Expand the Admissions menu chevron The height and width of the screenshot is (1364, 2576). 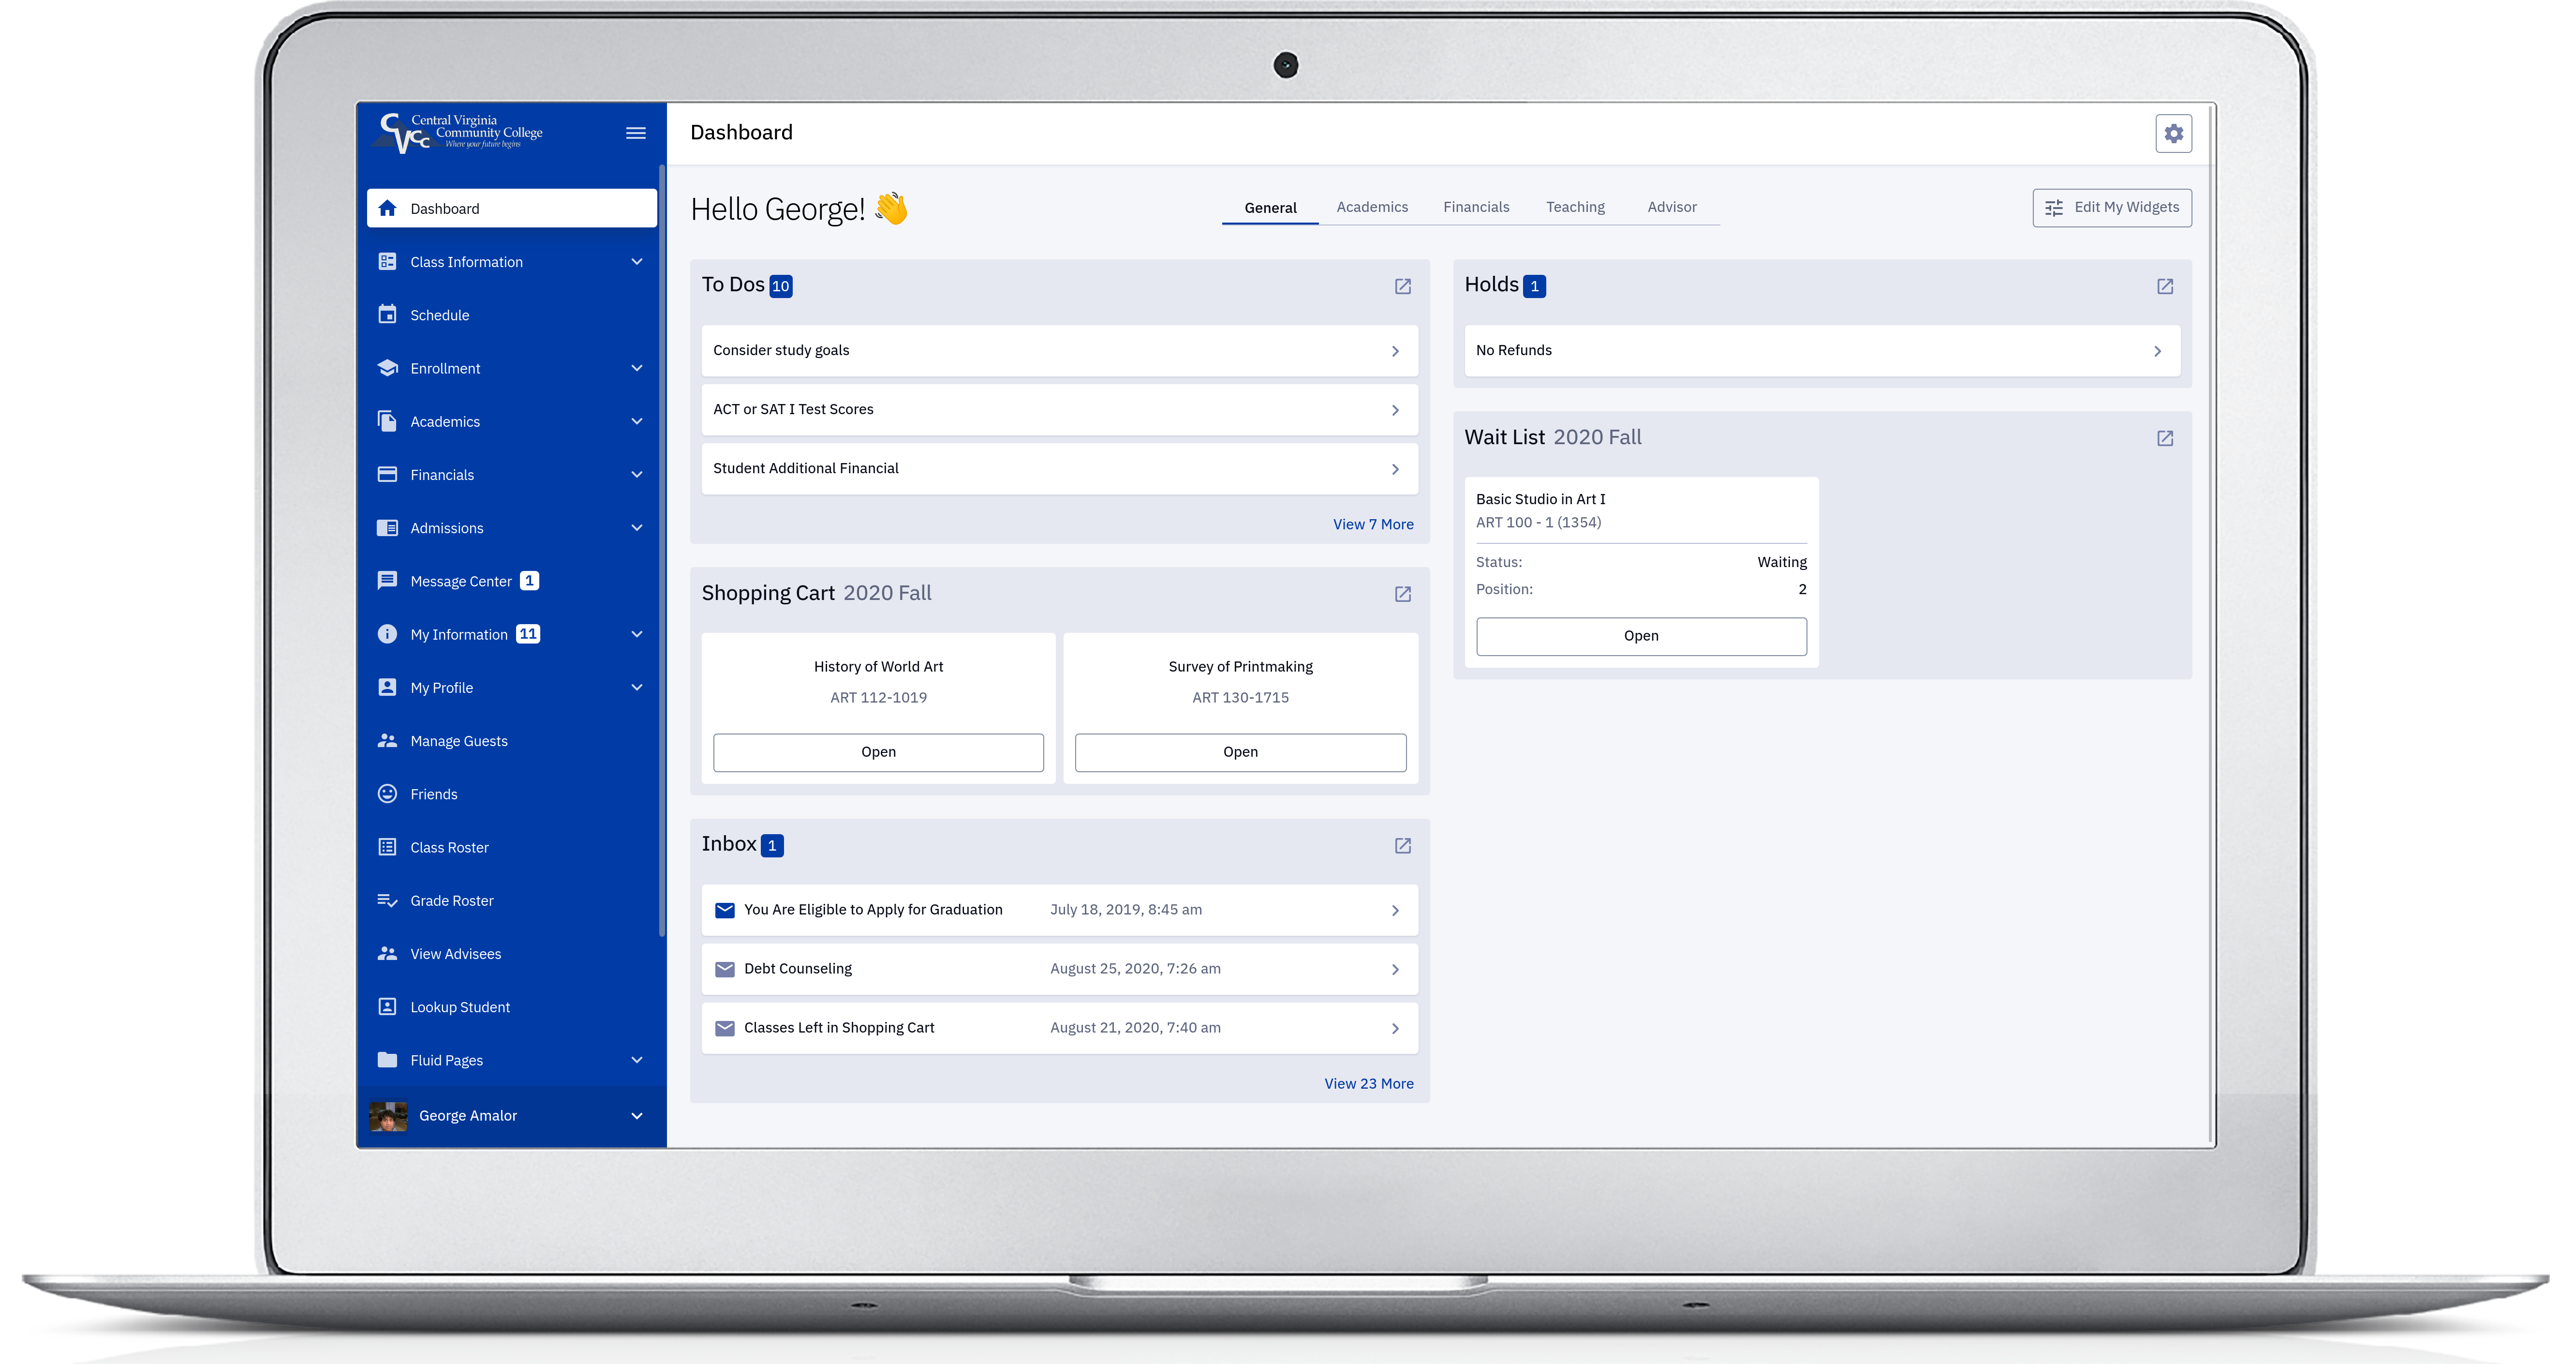637,527
